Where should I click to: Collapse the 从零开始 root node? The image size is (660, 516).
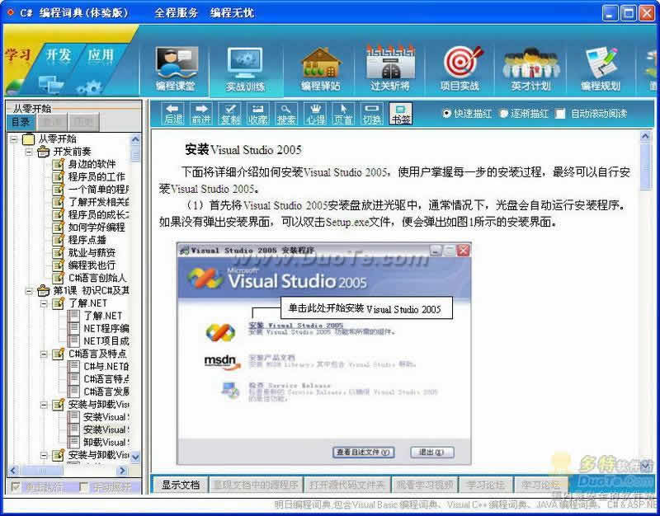pyautogui.click(x=14, y=138)
